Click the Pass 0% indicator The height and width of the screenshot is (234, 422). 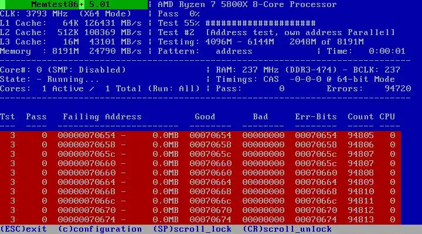tap(179, 13)
